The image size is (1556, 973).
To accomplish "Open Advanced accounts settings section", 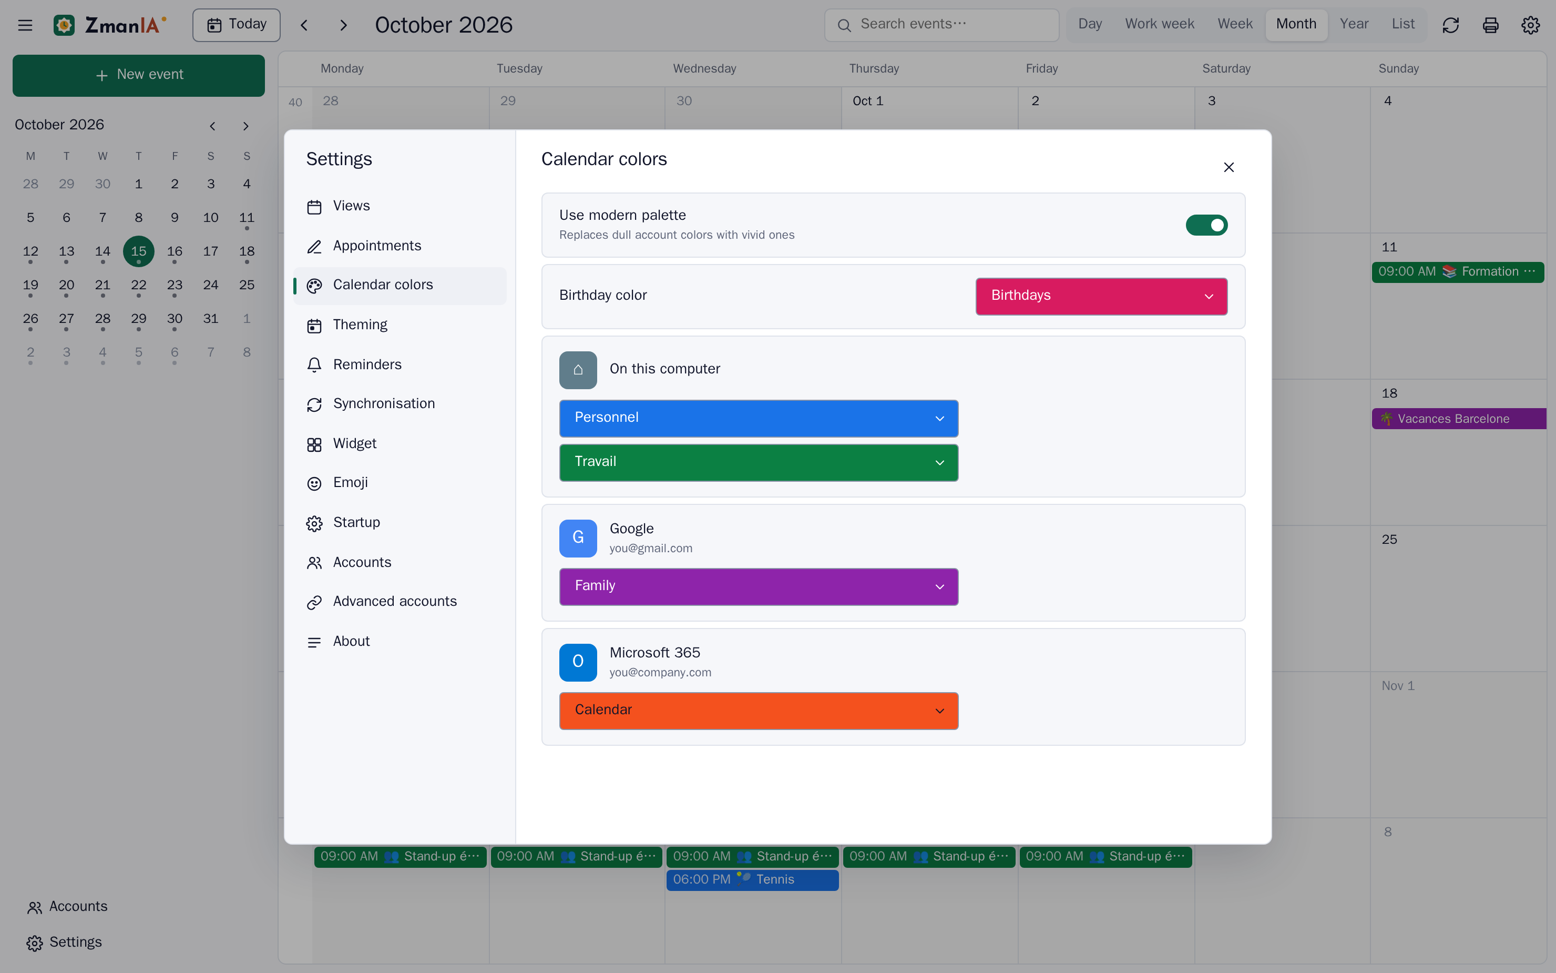I will 400,602.
